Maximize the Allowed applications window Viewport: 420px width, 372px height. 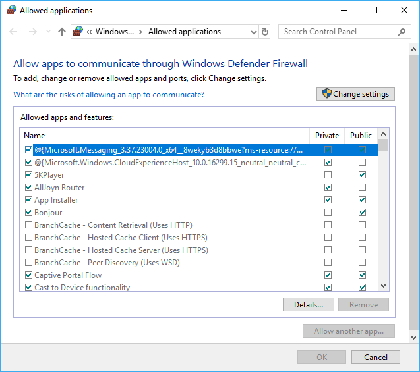(374, 10)
